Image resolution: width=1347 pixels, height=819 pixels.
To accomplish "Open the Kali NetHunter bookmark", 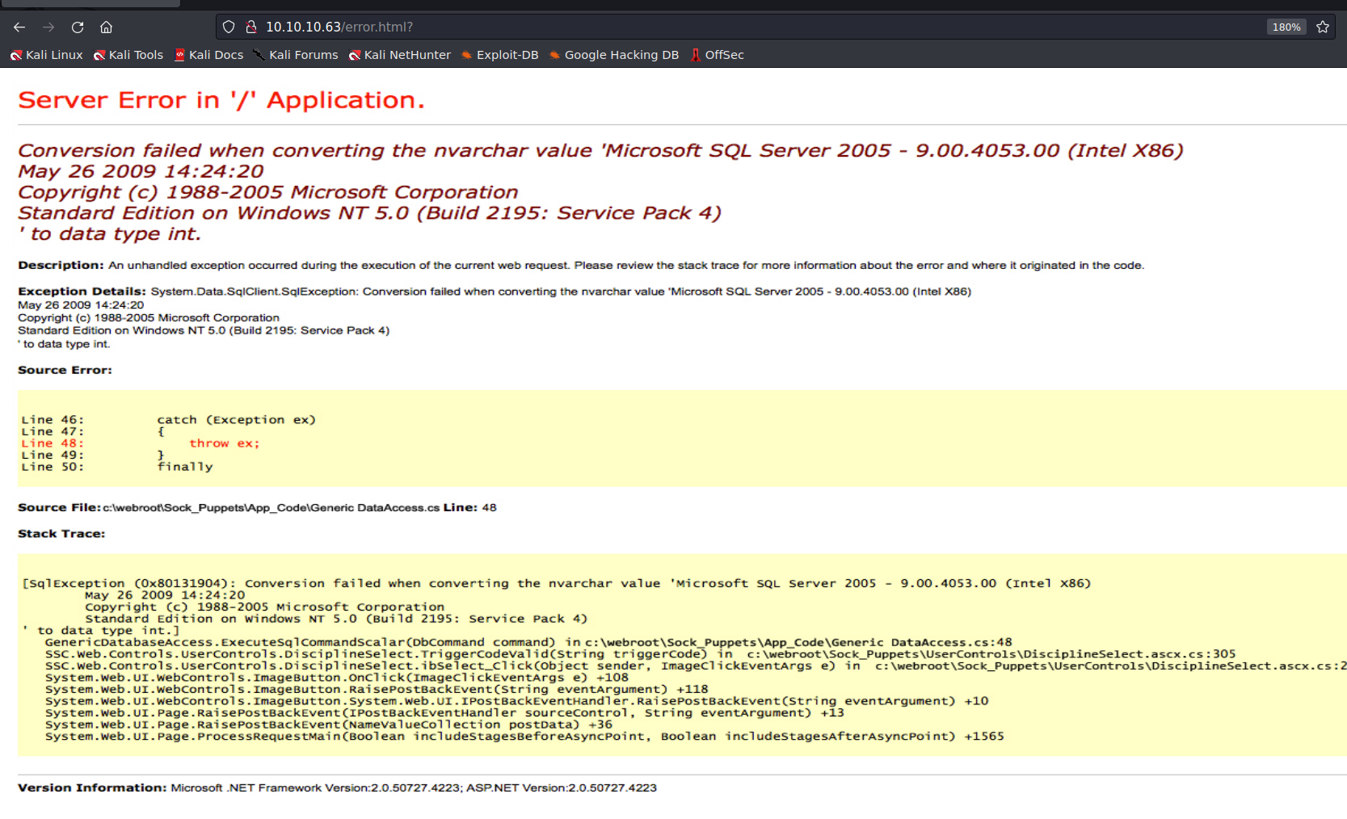I will point(400,55).
